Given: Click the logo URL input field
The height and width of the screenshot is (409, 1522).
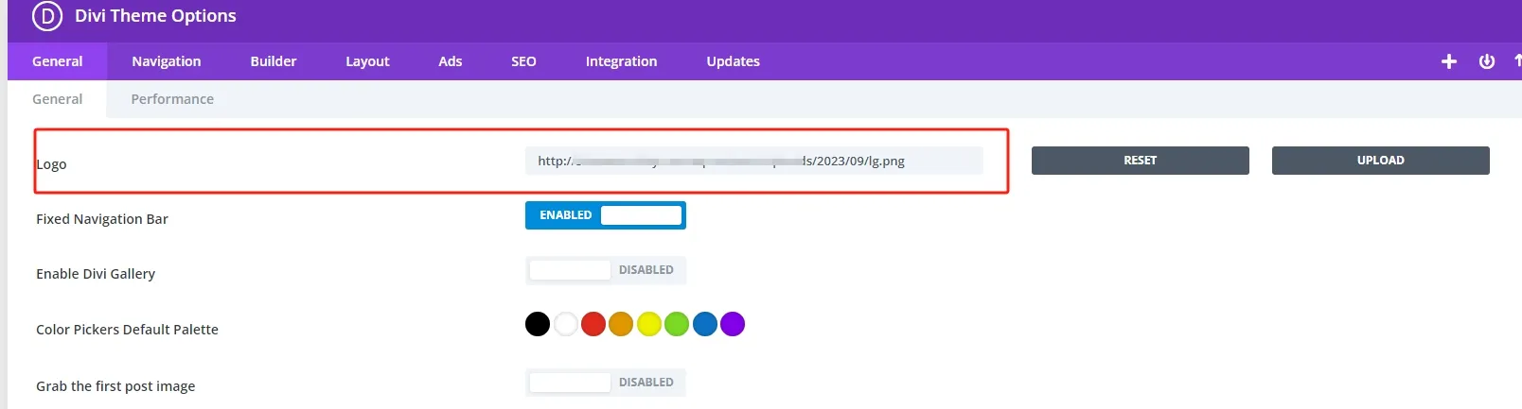Looking at the screenshot, I should coord(754,161).
